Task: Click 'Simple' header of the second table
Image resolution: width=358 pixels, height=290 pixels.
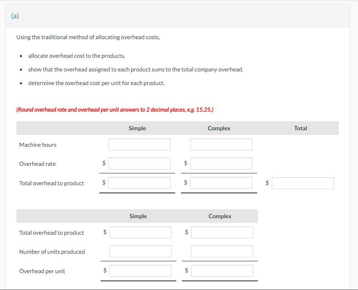Action: coord(138,216)
